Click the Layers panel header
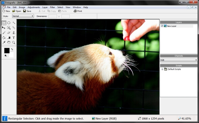This screenshot has width=199, height=123. [x=179, y=22]
